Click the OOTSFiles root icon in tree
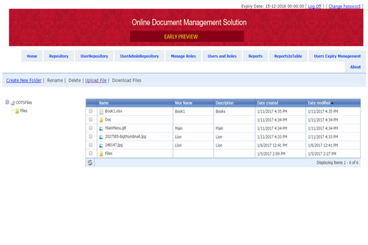 (x=12, y=103)
